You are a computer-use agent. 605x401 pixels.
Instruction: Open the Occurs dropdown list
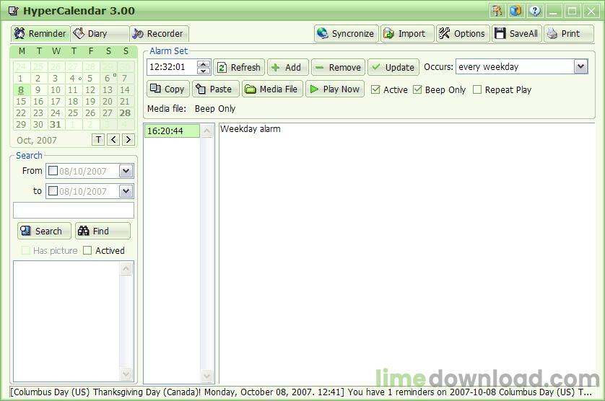(580, 66)
